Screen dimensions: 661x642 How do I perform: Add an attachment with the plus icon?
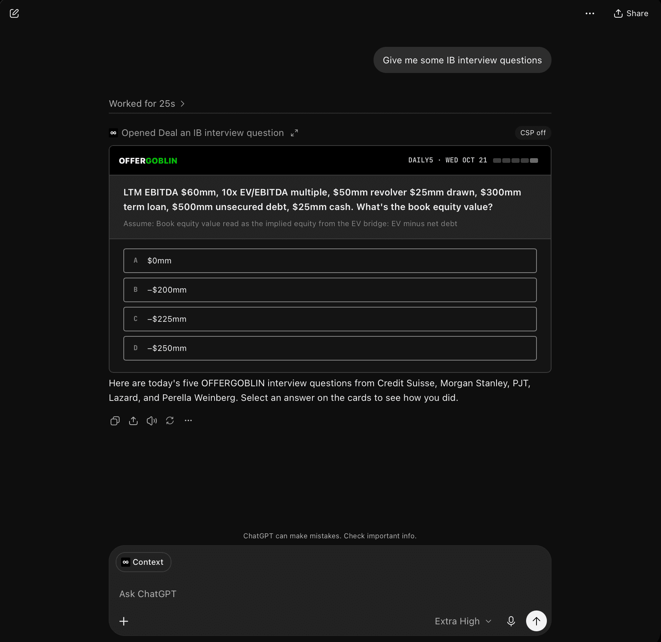point(124,621)
